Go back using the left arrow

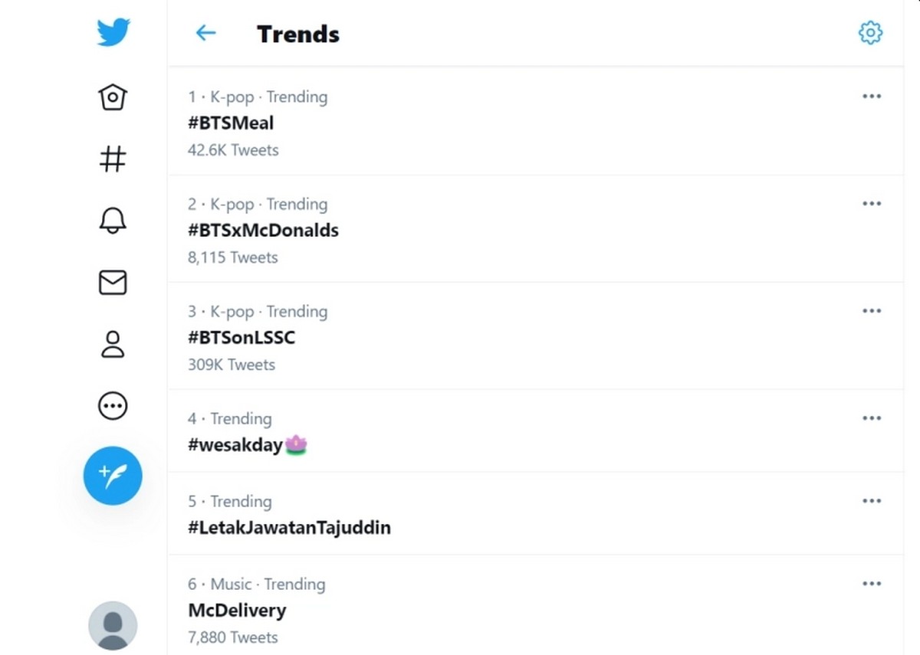[x=205, y=33]
